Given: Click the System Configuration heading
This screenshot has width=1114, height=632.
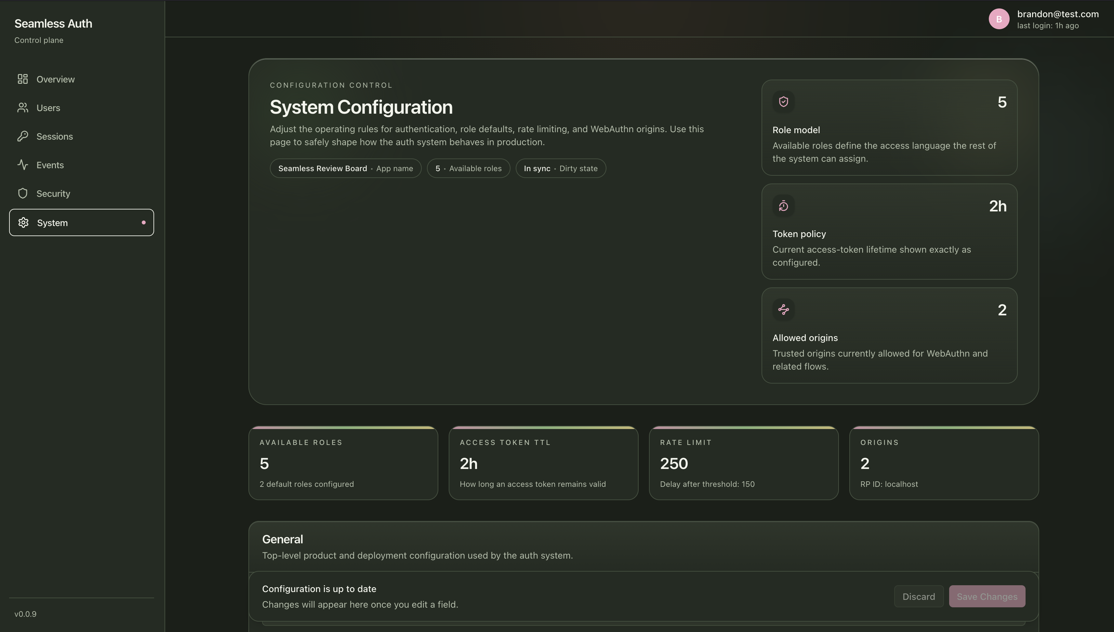Looking at the screenshot, I should pyautogui.click(x=361, y=107).
